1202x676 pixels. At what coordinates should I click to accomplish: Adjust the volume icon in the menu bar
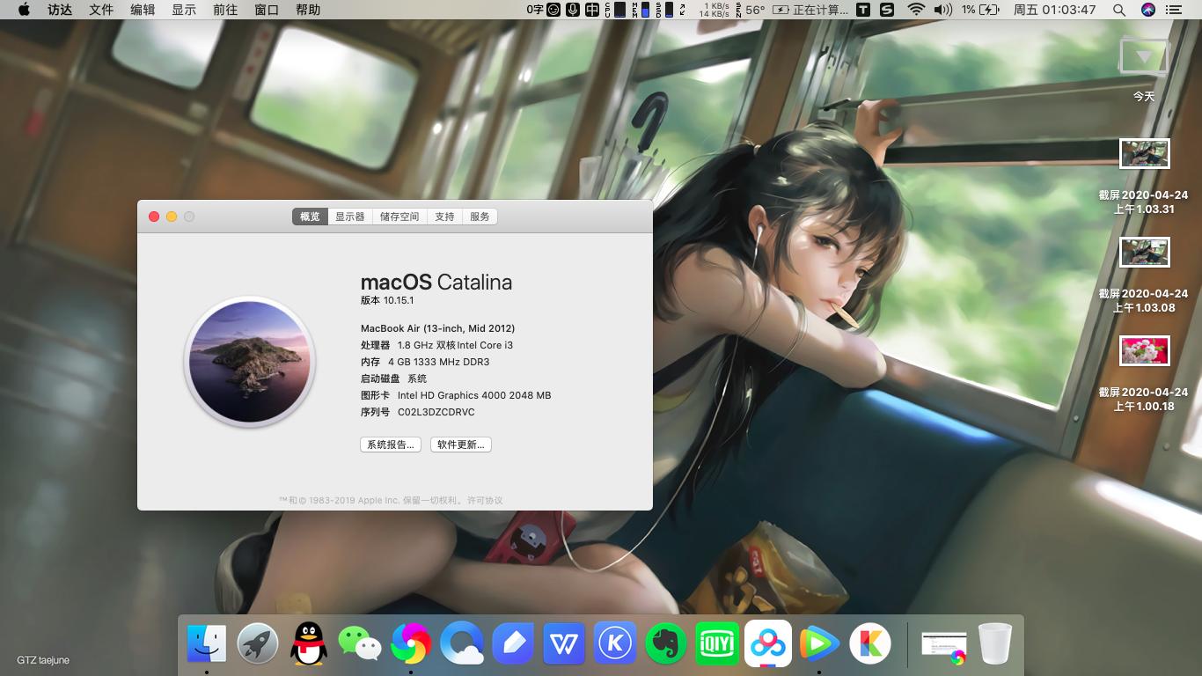[943, 10]
